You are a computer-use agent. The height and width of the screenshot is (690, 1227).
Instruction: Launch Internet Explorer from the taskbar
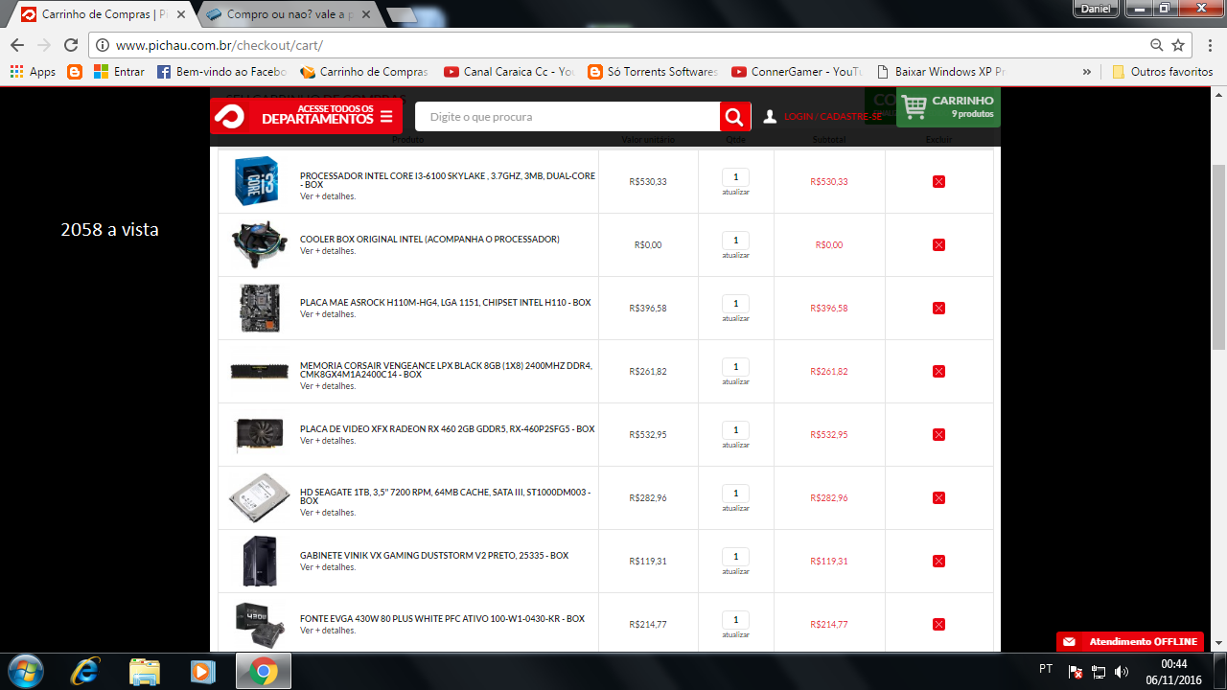(84, 671)
